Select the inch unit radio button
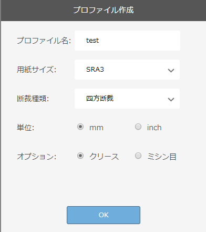 coord(138,127)
